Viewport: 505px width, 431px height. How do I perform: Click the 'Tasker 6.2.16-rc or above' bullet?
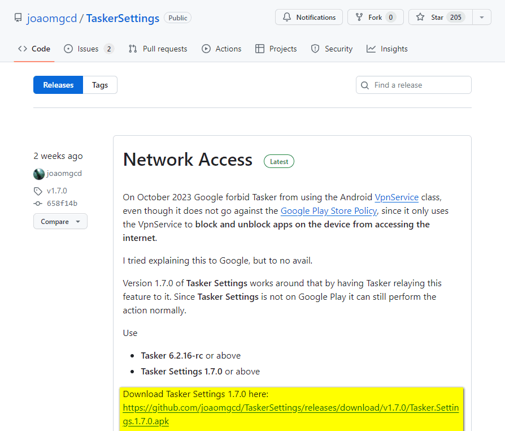pos(191,356)
